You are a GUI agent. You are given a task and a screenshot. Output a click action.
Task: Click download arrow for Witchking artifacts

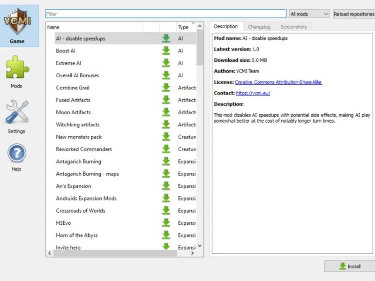point(166,125)
